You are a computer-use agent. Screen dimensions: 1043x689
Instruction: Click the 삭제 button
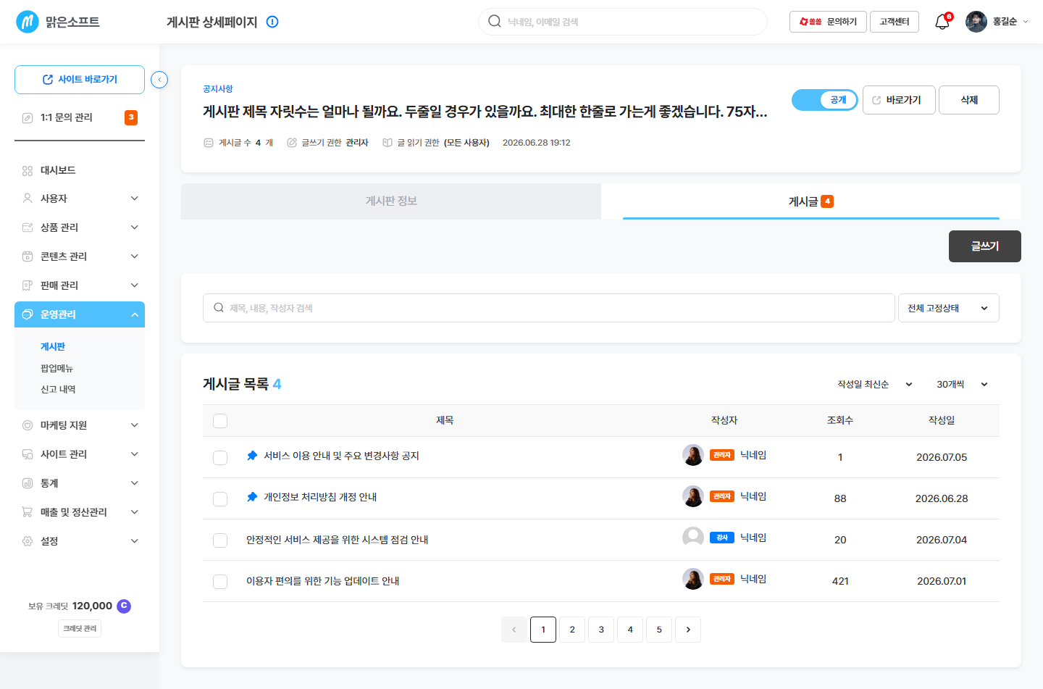pos(969,100)
